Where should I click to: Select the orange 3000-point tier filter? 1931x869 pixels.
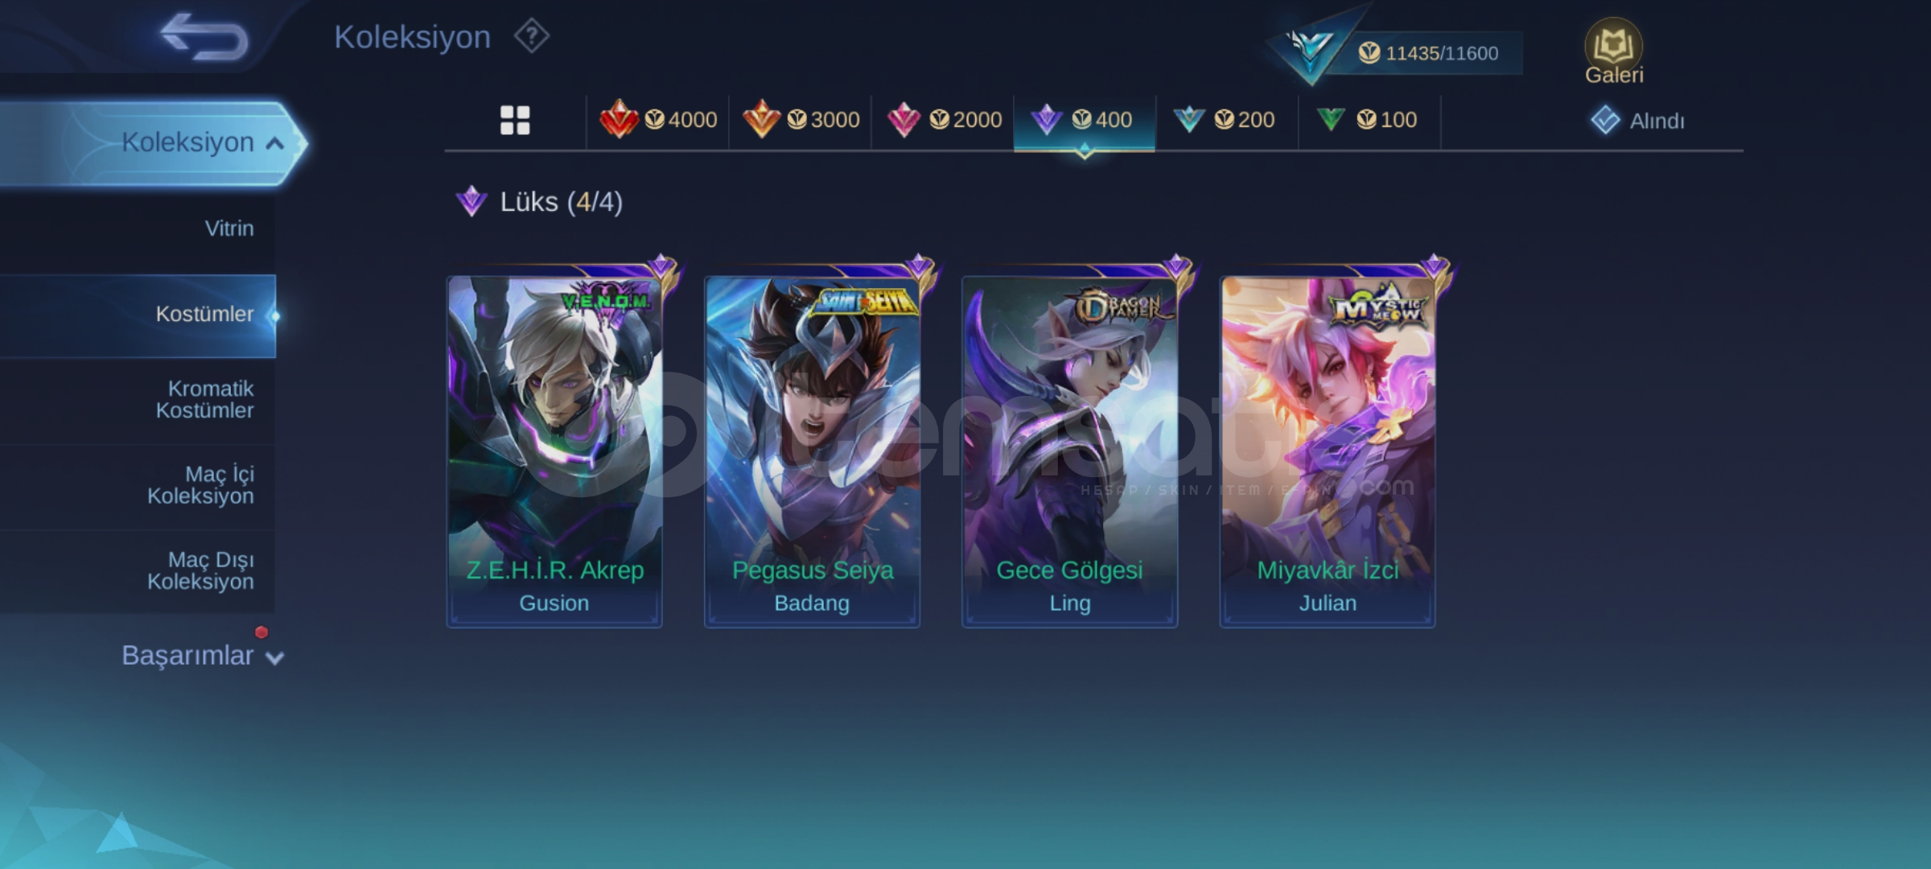[x=801, y=120]
